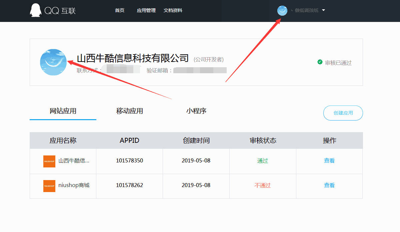Image resolution: width=400 pixels, height=232 pixels.
Task: Expand the account dropdown arrow
Action: 323,10
